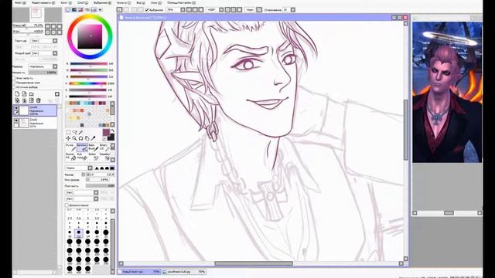This screenshot has height=278, width=495.
Task: Open the Filter menu
Action: (x=124, y=2)
